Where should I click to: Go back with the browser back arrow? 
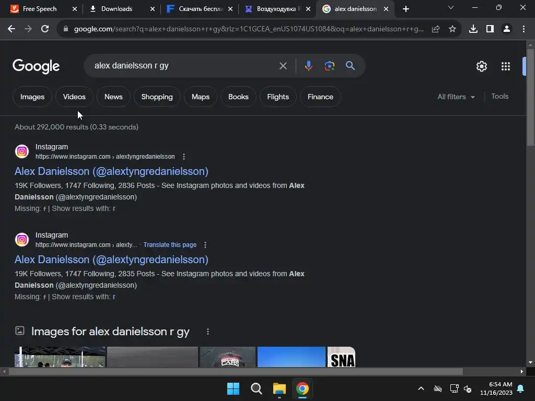pos(11,29)
